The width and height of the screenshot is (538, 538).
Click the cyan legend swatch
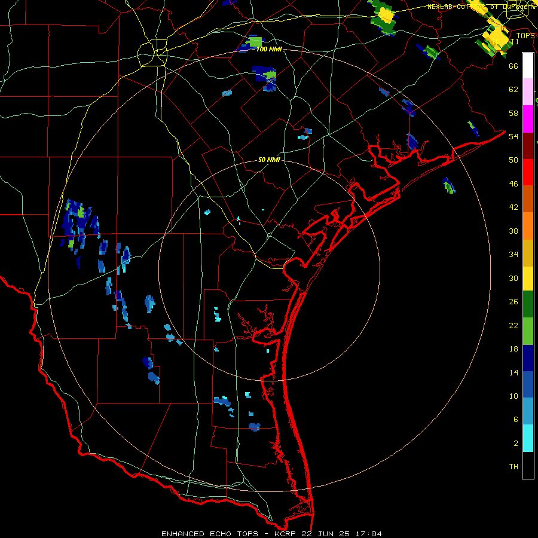click(x=528, y=438)
